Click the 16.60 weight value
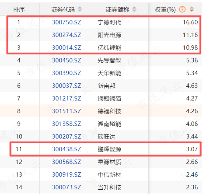202x194 pixels. pos(190,22)
